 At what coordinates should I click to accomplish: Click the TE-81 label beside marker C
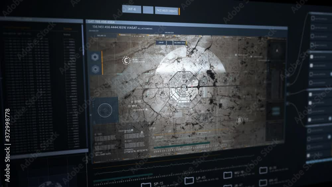[x=135, y=60]
